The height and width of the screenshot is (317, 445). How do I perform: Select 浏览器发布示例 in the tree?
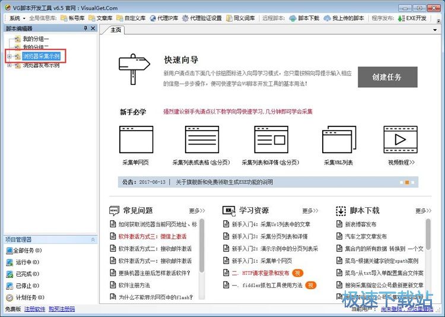42,65
